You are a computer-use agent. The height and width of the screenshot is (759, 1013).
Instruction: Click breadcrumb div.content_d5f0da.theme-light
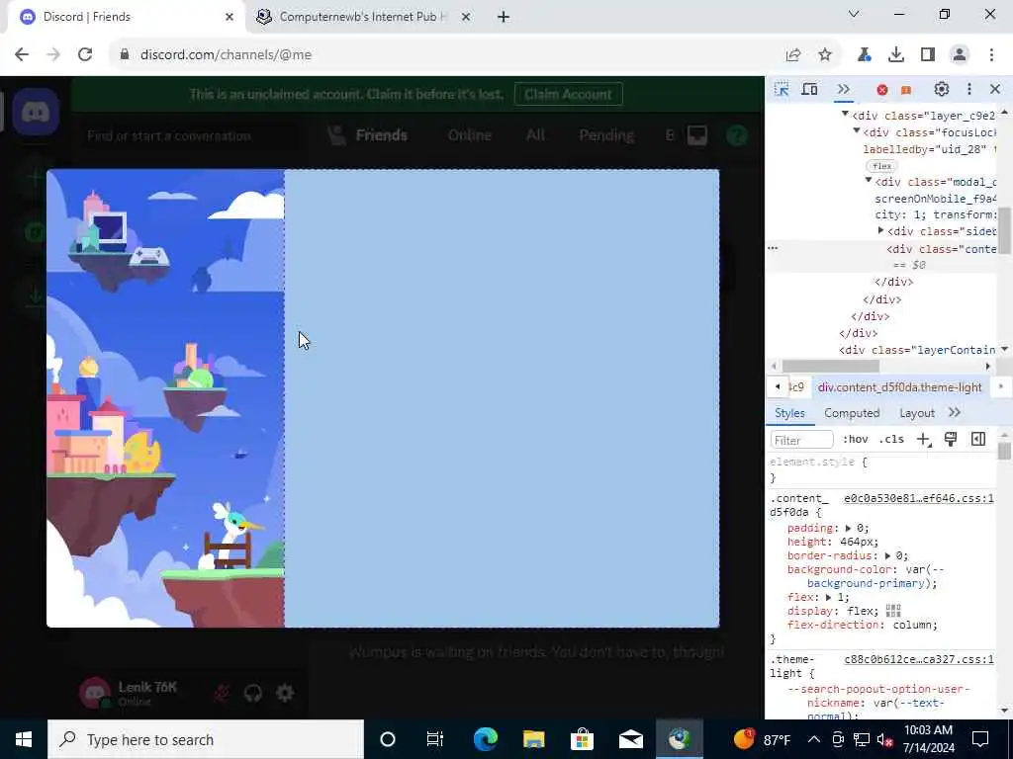[x=899, y=387]
